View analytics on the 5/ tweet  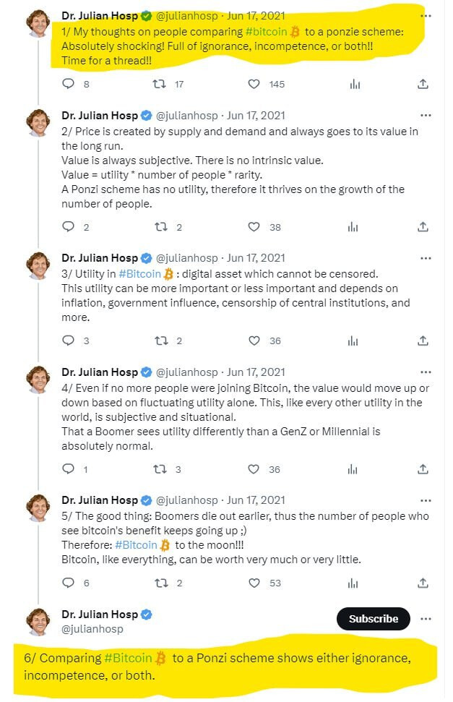click(353, 583)
